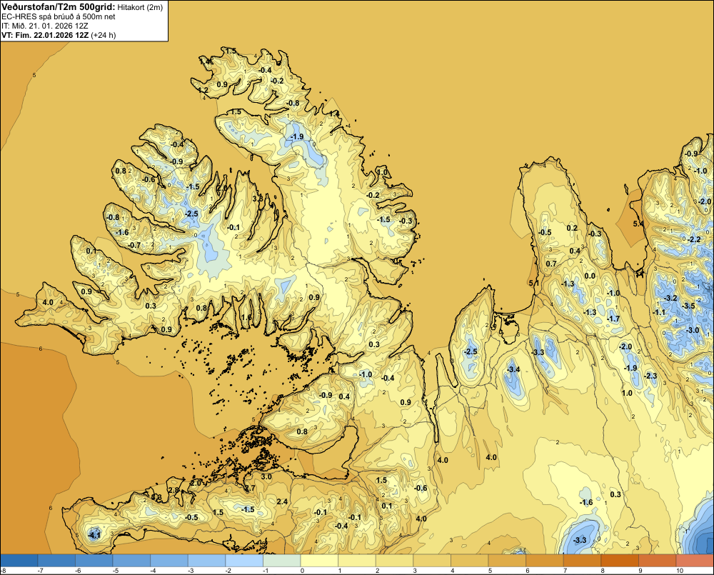Click the '2.7' temperature value
Image resolution: width=714 pixels, height=575 pixels.
click(250, 489)
